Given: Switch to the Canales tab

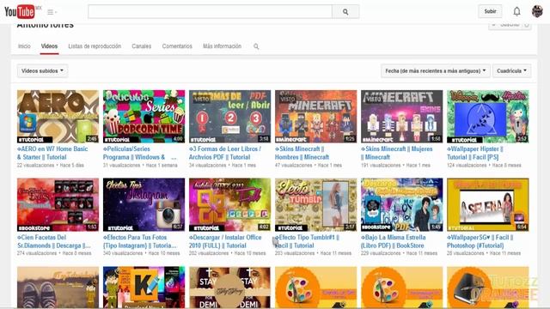Looking at the screenshot, I should coord(141,46).
